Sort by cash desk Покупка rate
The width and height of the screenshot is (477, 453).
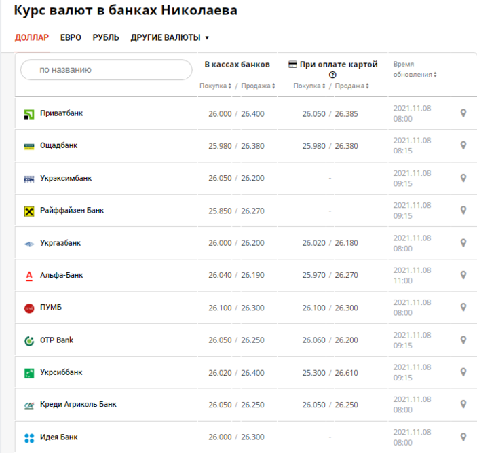[x=215, y=86]
